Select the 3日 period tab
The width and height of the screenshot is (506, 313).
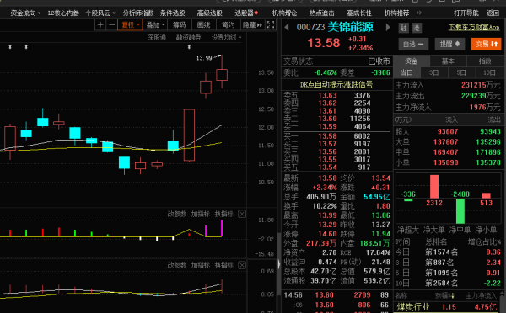(434, 72)
